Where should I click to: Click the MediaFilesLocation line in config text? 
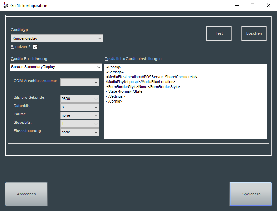click(x=139, y=77)
